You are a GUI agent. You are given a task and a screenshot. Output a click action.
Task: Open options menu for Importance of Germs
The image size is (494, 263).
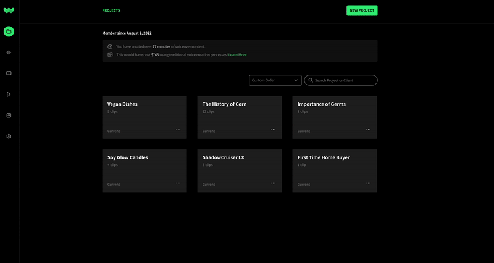pyautogui.click(x=368, y=130)
